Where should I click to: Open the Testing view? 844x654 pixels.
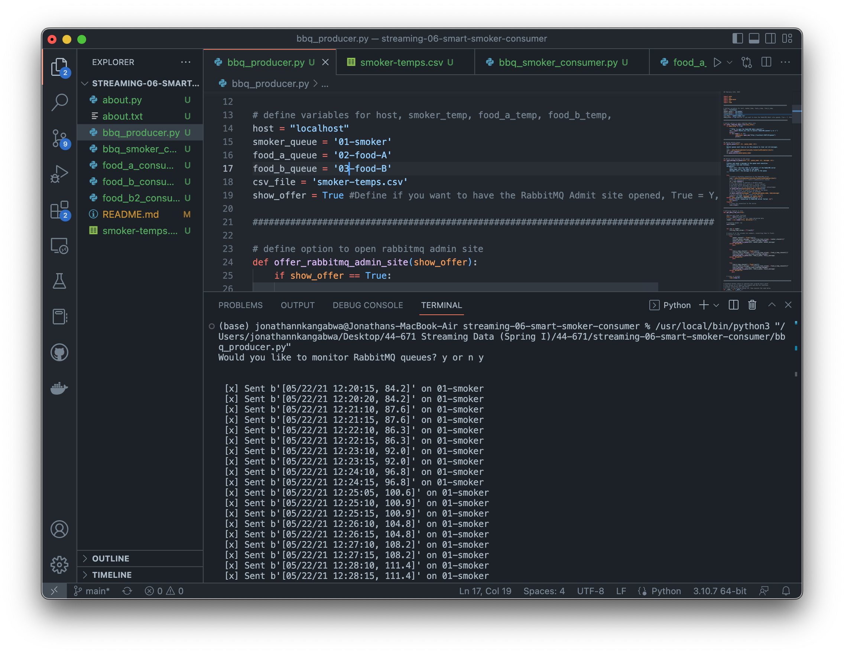(60, 281)
